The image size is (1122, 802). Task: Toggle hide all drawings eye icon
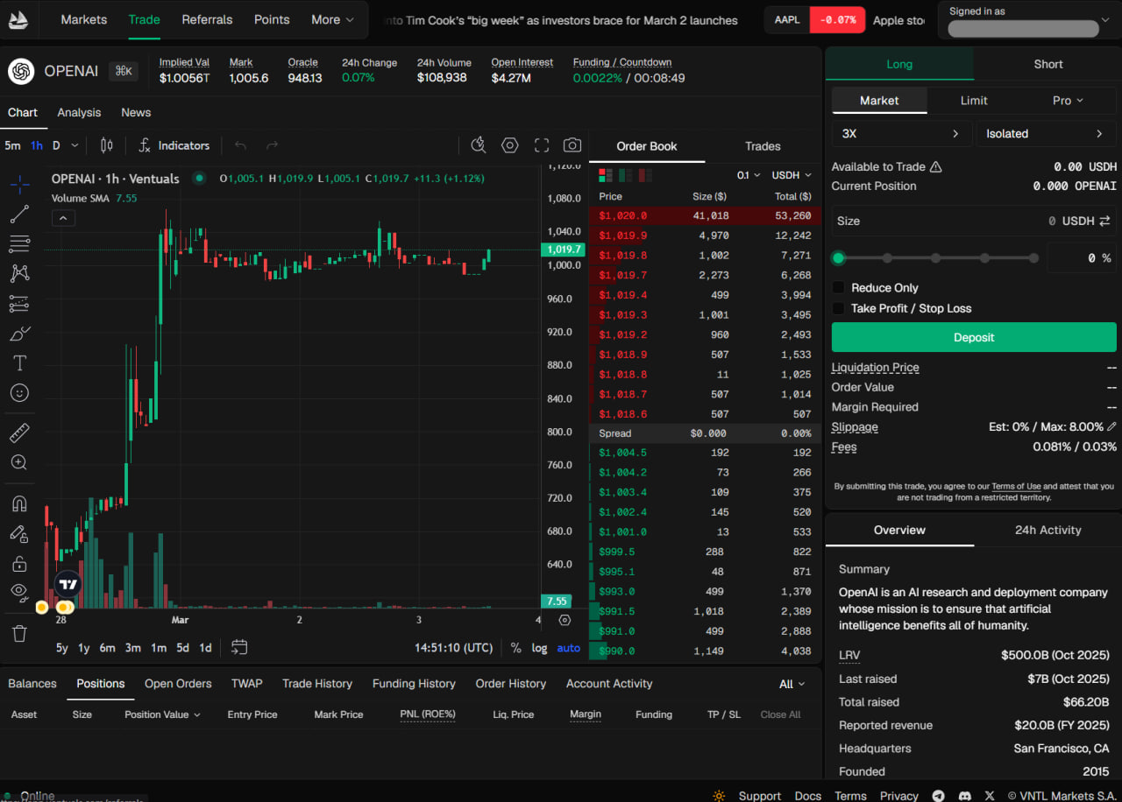[19, 593]
